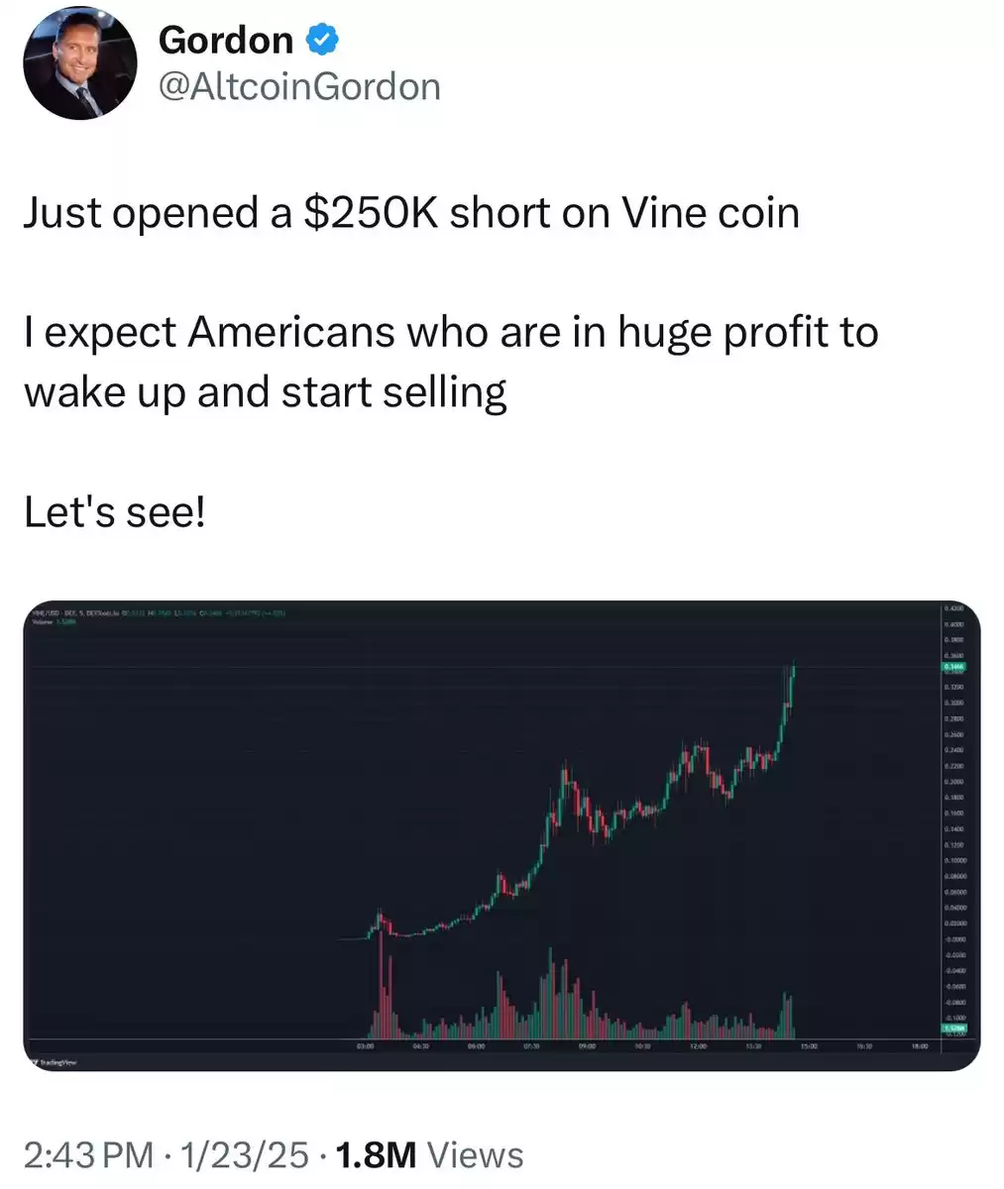The width and height of the screenshot is (1004, 1189).
Task: Click the Gordon display name
Action: coord(226,40)
